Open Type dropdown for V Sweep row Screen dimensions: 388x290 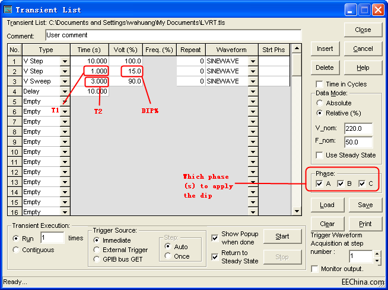click(65, 82)
